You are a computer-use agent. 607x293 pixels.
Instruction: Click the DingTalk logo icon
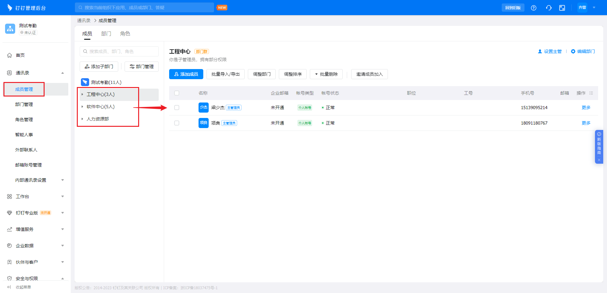point(10,8)
